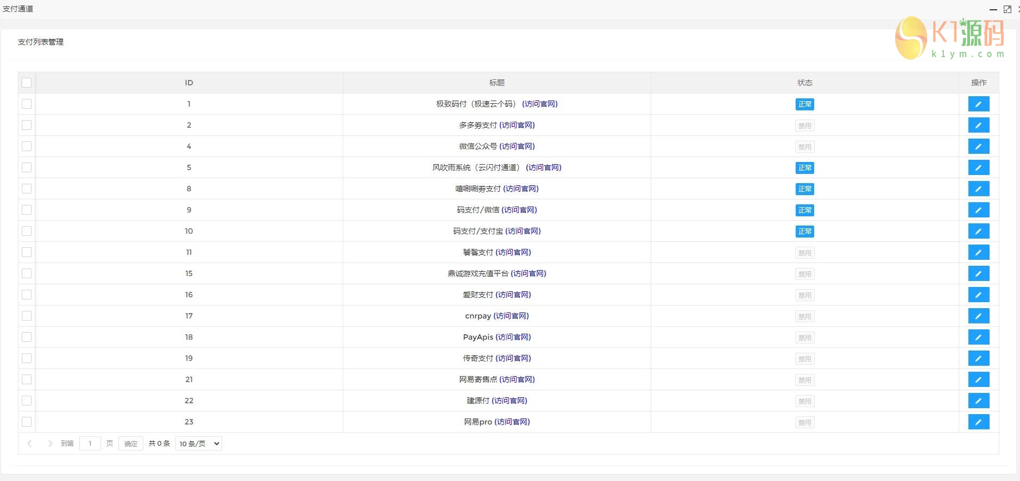
Task: Edit the 微信公众号 channel
Action: (x=978, y=146)
